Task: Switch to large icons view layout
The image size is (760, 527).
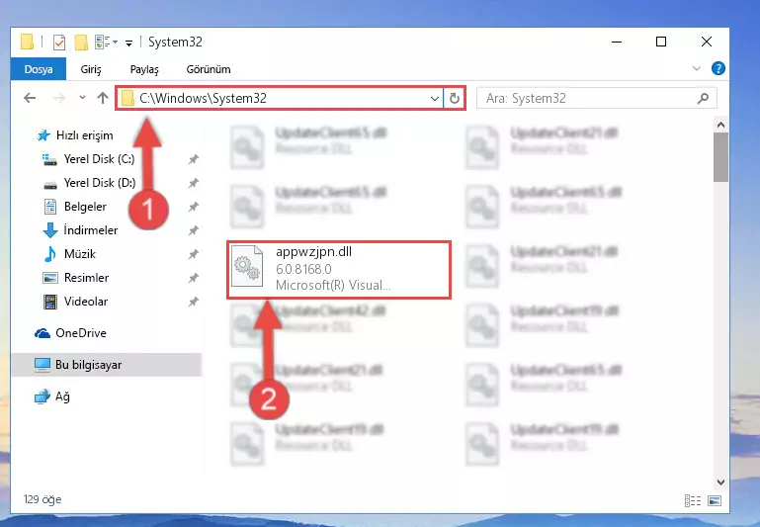Action: (715, 501)
